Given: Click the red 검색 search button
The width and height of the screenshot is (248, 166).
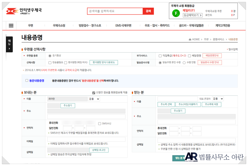Looking at the screenshot, I should (148, 11).
